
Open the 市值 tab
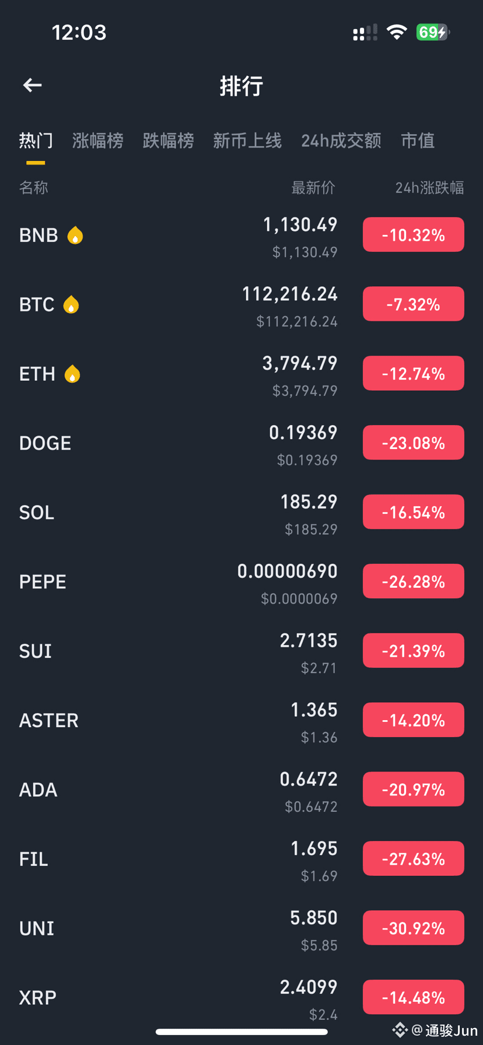[x=418, y=141]
